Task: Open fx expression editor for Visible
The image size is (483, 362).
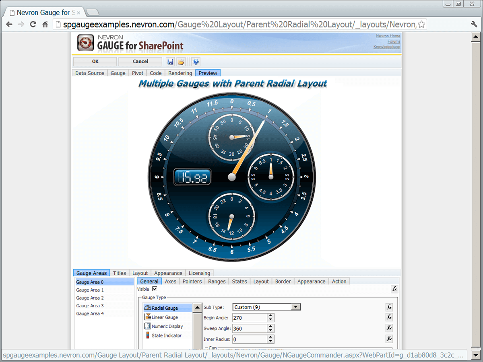Action: click(394, 289)
